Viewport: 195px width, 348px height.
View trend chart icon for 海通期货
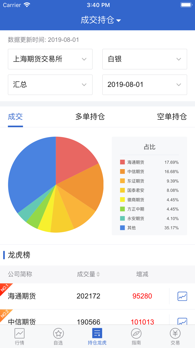182,296
